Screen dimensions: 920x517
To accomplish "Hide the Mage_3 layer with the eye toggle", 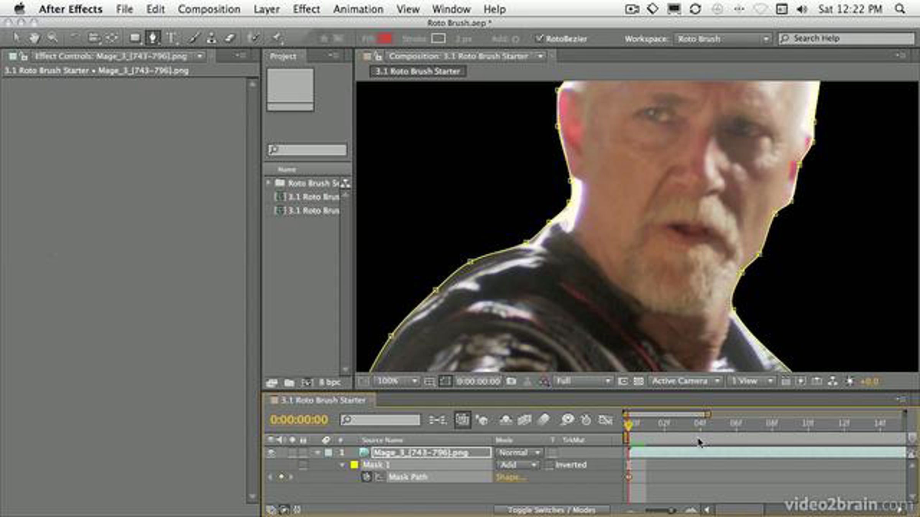I will click(271, 453).
